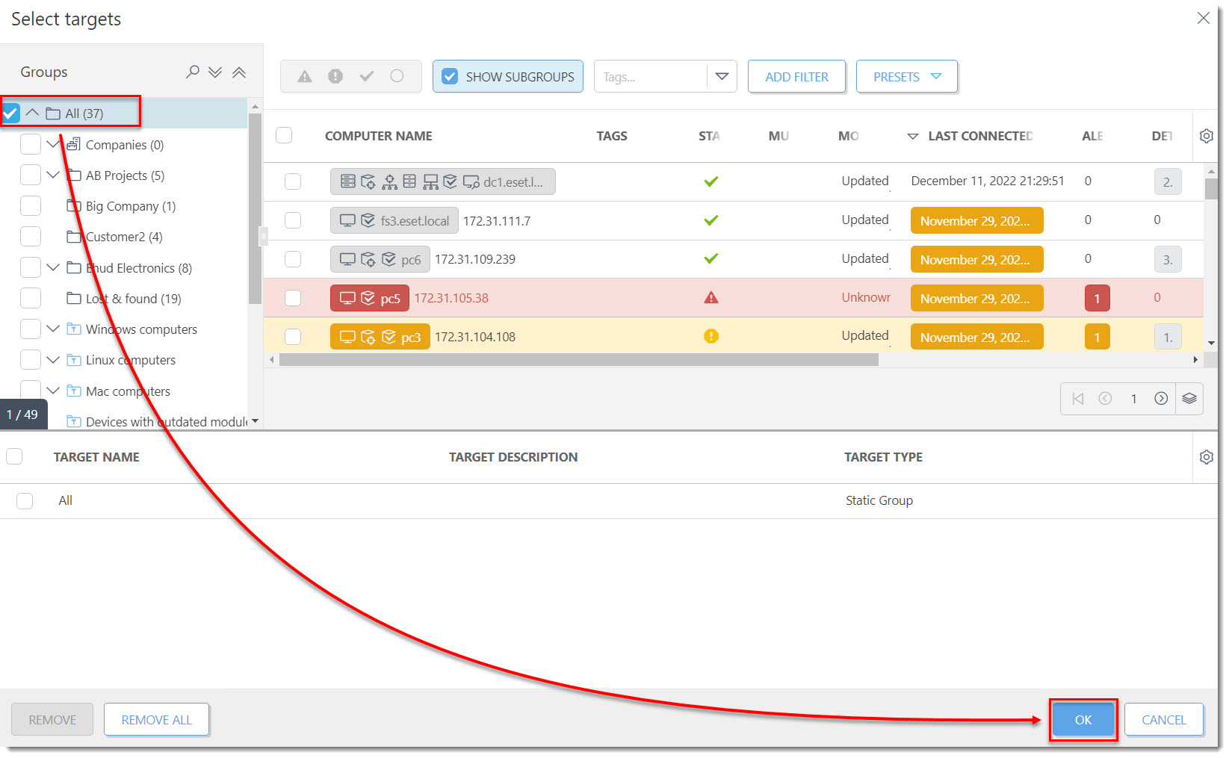The height and width of the screenshot is (758, 1229).
Task: Open the group search magnifier icon
Action: 193,72
